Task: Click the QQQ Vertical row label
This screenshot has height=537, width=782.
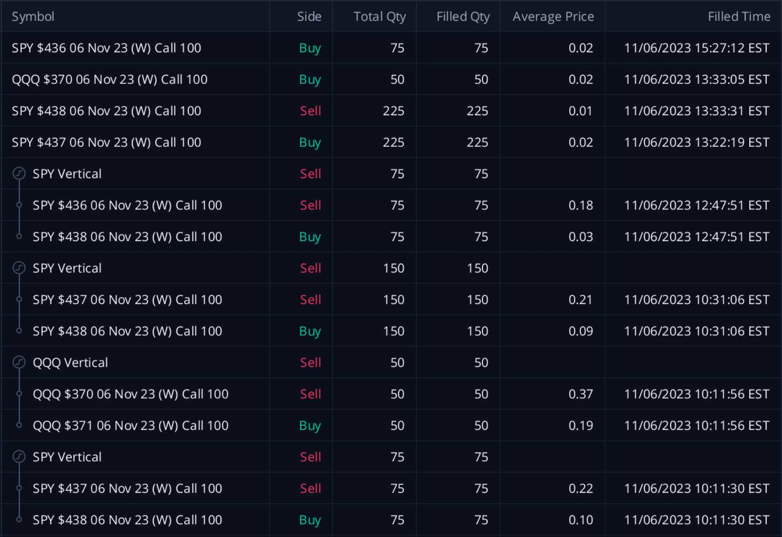Action: [x=70, y=363]
